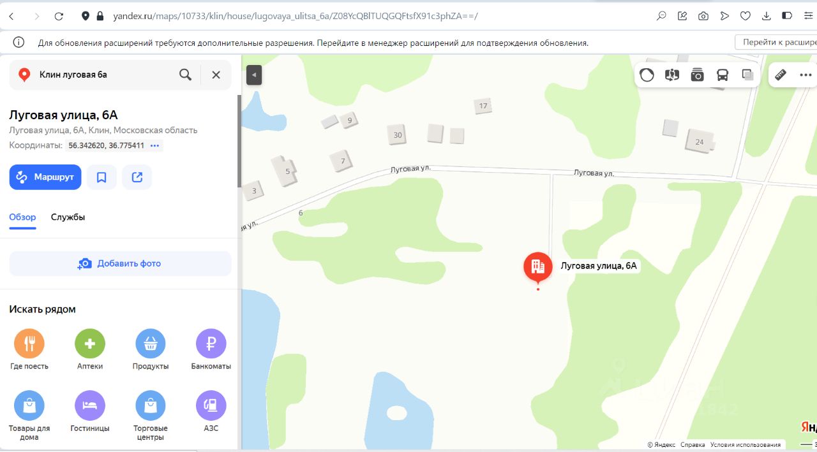Click the search magnifier icon
The height and width of the screenshot is (452, 817).
pos(185,75)
